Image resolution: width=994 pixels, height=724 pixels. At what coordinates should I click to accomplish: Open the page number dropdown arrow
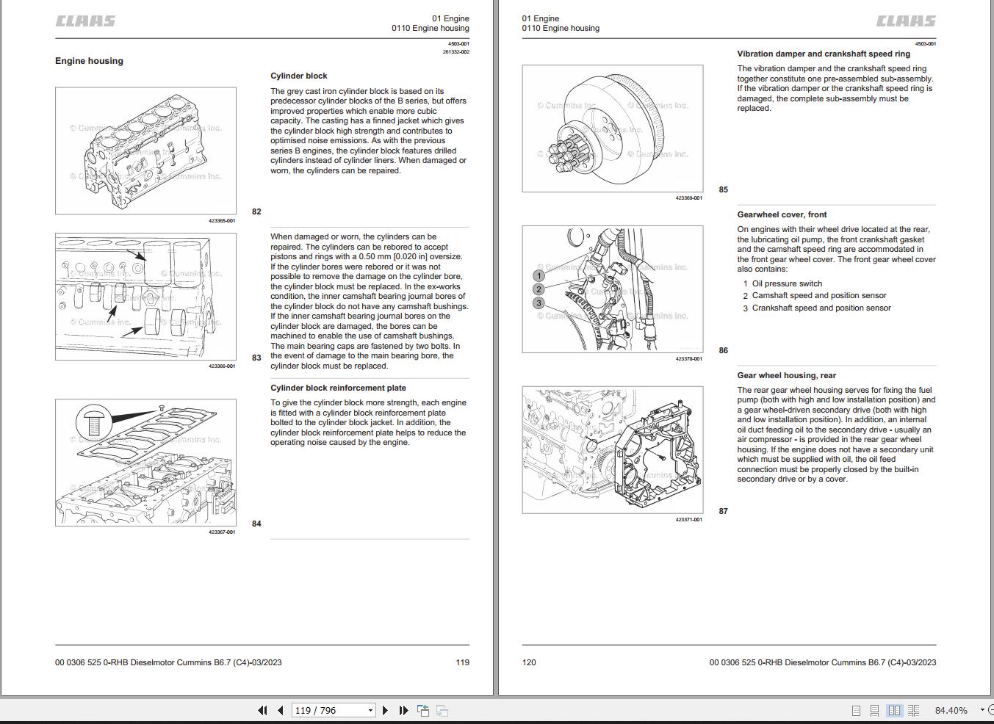(x=370, y=710)
